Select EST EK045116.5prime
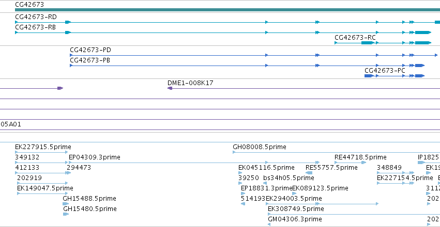This screenshot has height=227, width=440. 266,168
